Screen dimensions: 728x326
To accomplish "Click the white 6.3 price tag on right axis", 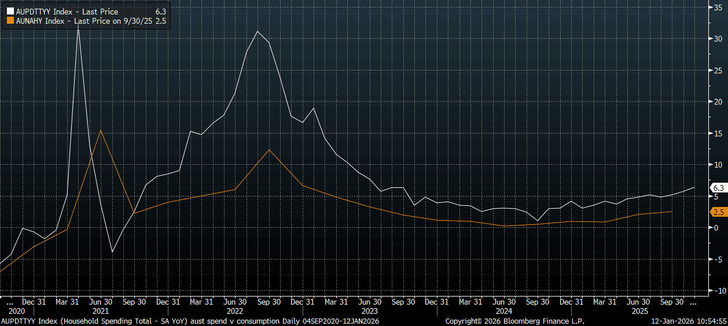I will tap(718, 188).
